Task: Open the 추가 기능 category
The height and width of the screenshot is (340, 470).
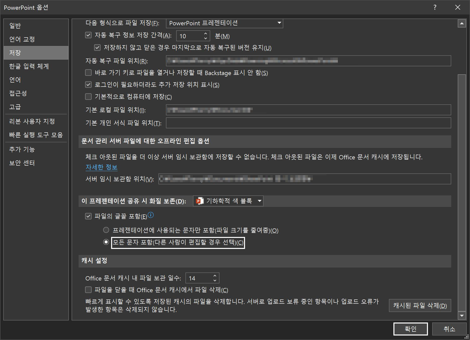Action: point(36,149)
